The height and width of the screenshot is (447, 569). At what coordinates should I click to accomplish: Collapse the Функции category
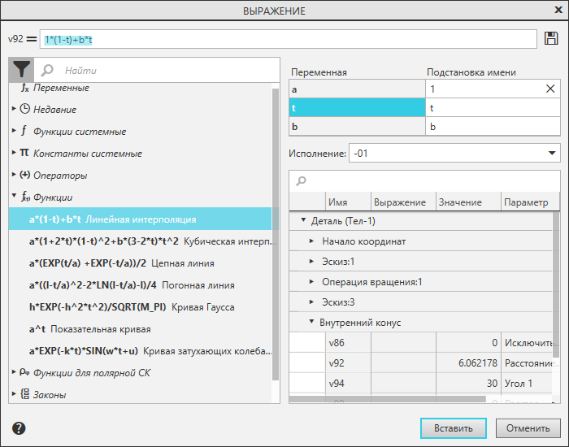coord(14,197)
